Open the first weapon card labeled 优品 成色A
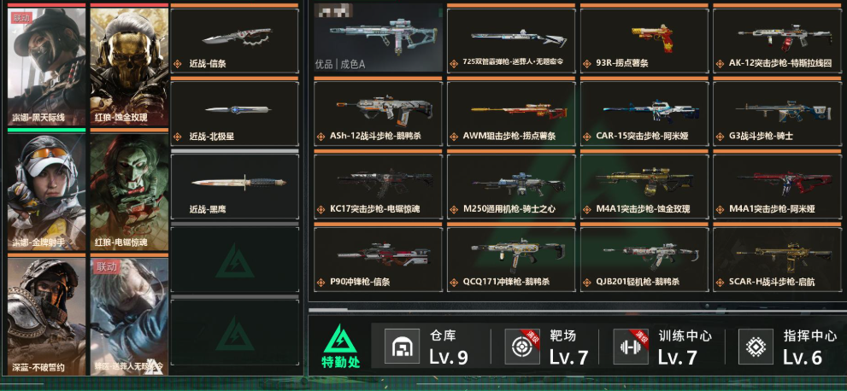847x391 pixels. tap(378, 38)
